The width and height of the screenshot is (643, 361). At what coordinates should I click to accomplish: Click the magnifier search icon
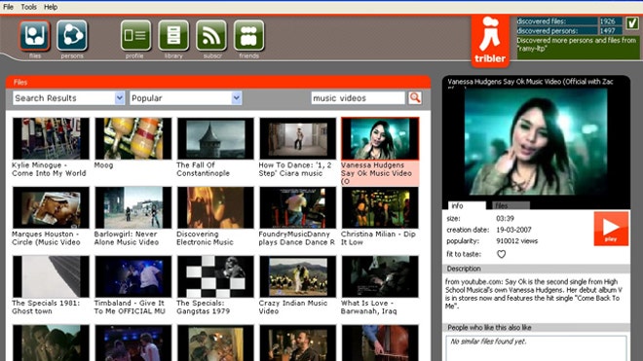click(415, 98)
